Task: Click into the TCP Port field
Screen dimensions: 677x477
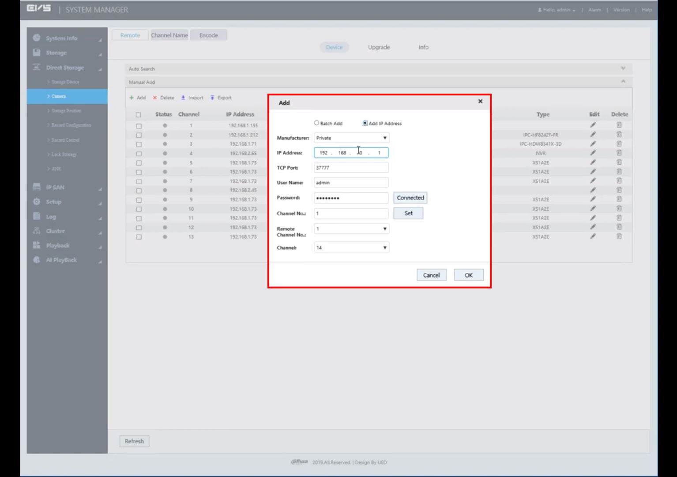Action: coord(351,168)
